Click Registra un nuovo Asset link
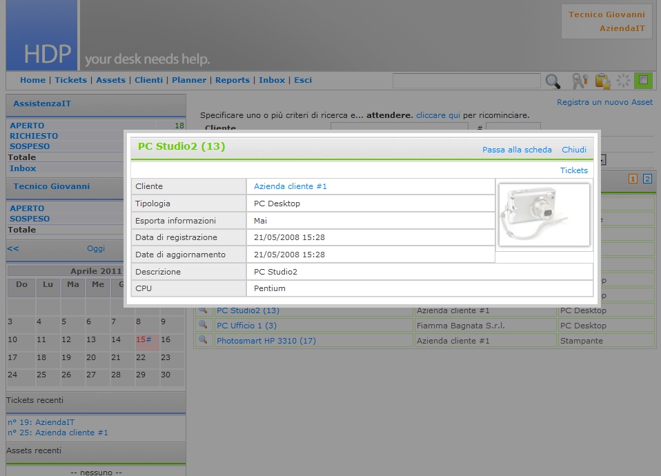Viewport: 661px width, 476px height. click(x=604, y=102)
